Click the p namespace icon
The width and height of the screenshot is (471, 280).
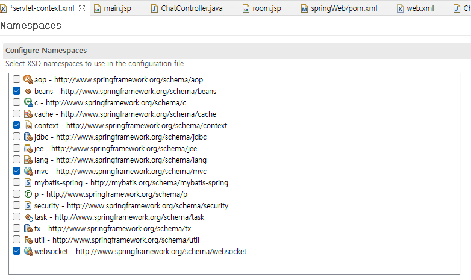[x=28, y=194]
